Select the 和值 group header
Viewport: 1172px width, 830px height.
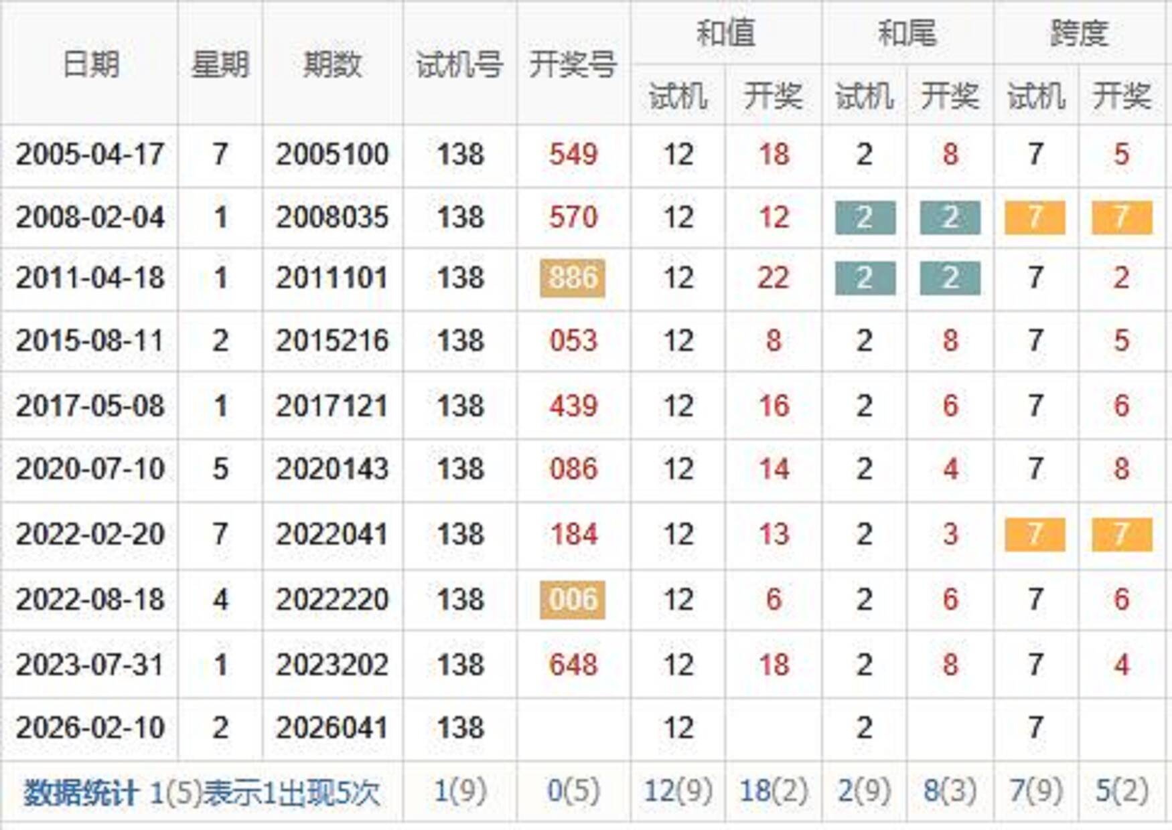pyautogui.click(x=726, y=33)
